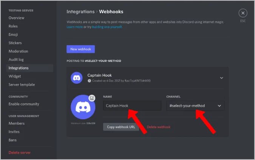Click the 'POSTING TO #SELECT-YOUR-METHOD' heading
Screen dimensions: 255x160
pos(94,61)
